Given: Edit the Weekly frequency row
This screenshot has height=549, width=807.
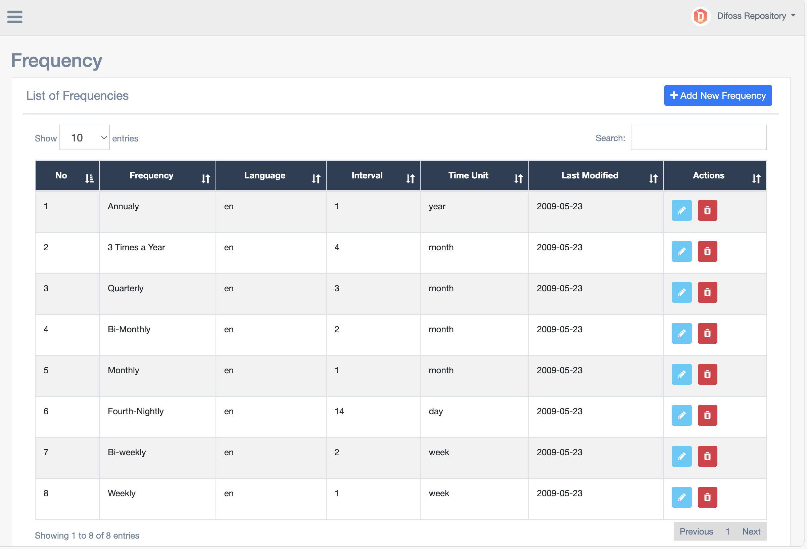Looking at the screenshot, I should [x=681, y=497].
